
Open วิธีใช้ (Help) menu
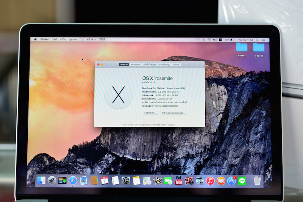point(102,39)
